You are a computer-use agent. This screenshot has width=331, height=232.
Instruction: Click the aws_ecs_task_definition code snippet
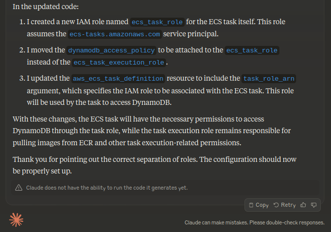[x=118, y=79]
